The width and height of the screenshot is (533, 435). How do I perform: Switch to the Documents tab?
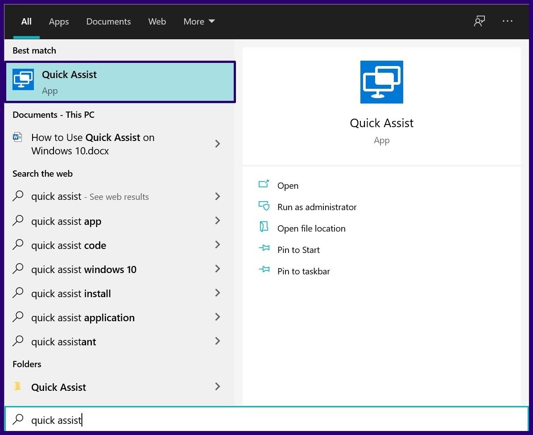coord(108,21)
